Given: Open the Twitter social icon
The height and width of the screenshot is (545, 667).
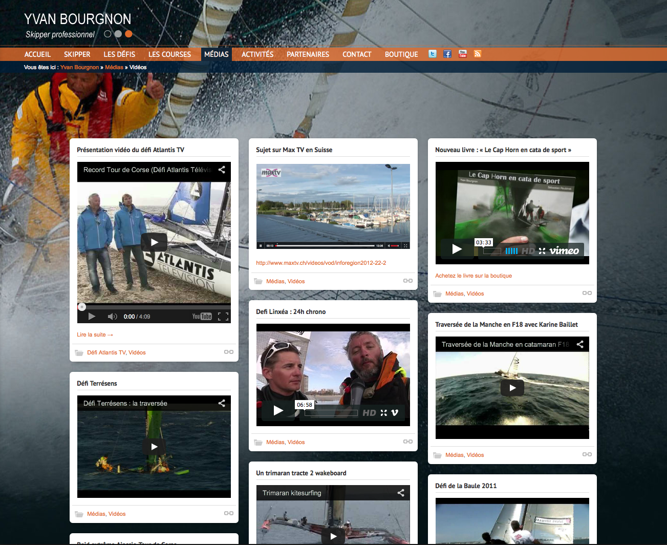Looking at the screenshot, I should (x=433, y=54).
